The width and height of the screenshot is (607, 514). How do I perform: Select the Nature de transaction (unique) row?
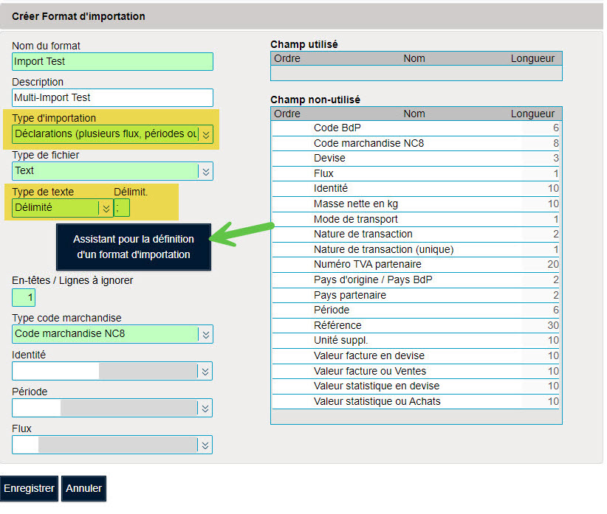pyautogui.click(x=416, y=250)
